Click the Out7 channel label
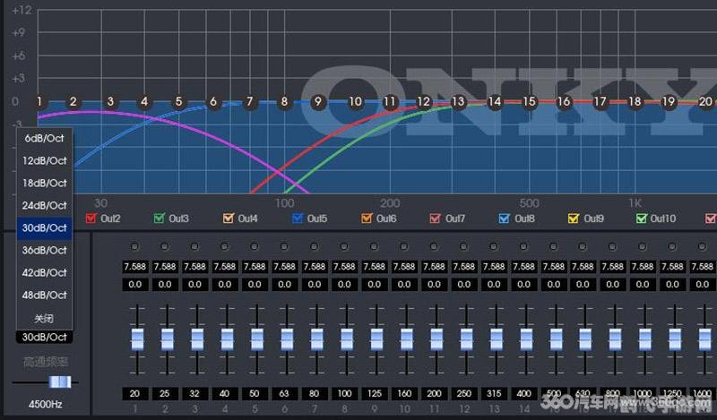This screenshot has height=420, width=717. pos(454,219)
